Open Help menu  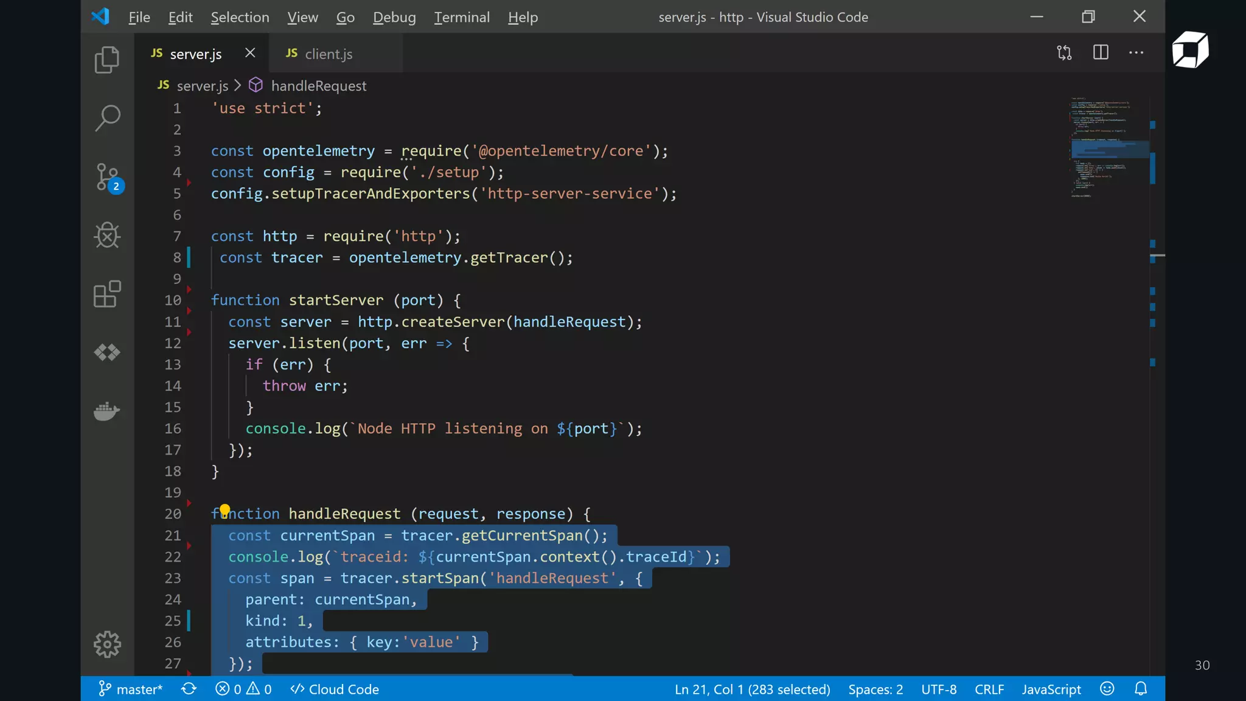(x=523, y=17)
